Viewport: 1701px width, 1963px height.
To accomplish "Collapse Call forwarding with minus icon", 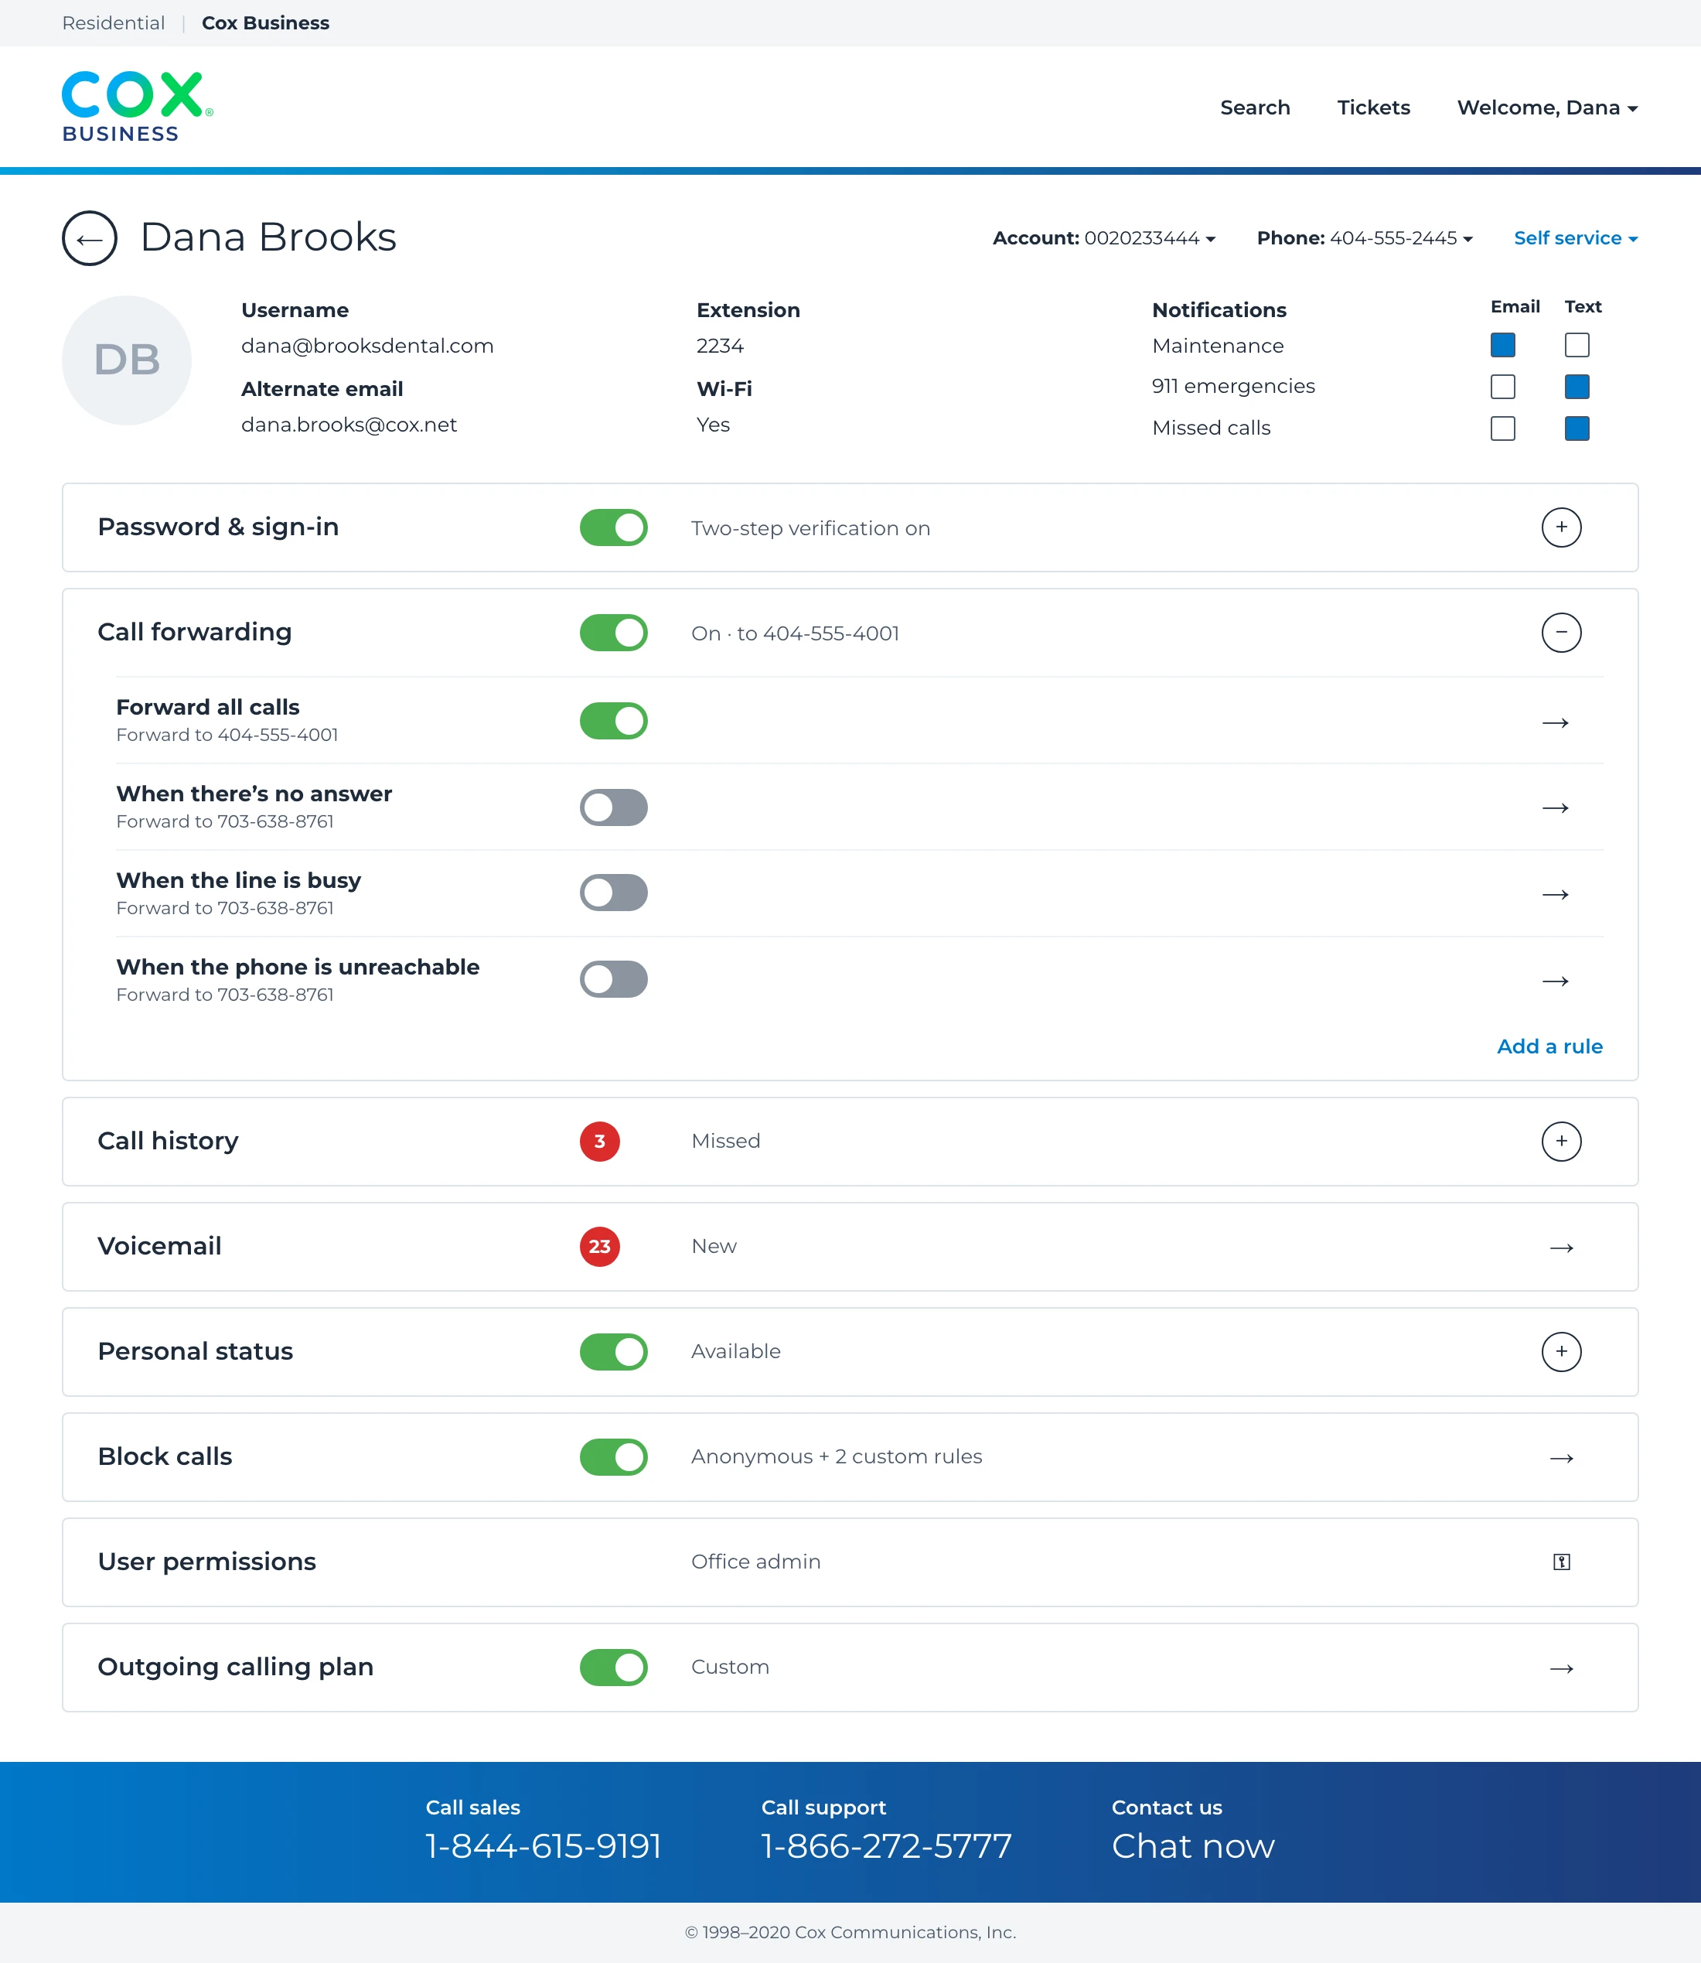I will click(1562, 633).
